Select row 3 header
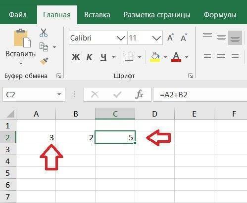Viewport: 247px width, 203px height. [8, 149]
